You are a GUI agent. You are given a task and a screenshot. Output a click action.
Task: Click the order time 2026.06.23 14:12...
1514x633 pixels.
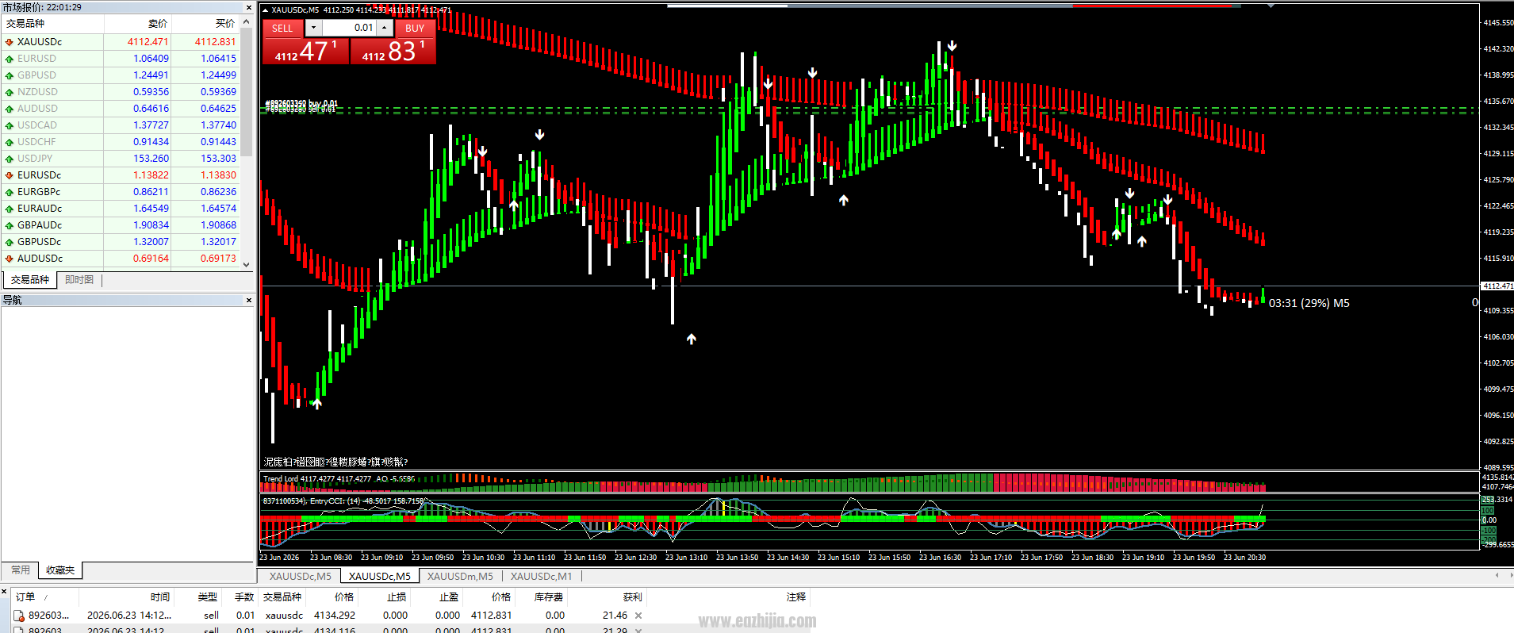129,616
